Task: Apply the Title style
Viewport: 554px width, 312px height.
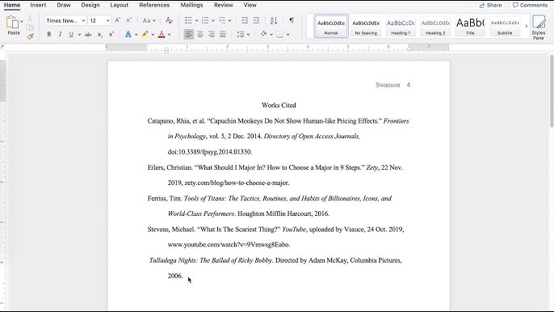Action: (x=470, y=26)
